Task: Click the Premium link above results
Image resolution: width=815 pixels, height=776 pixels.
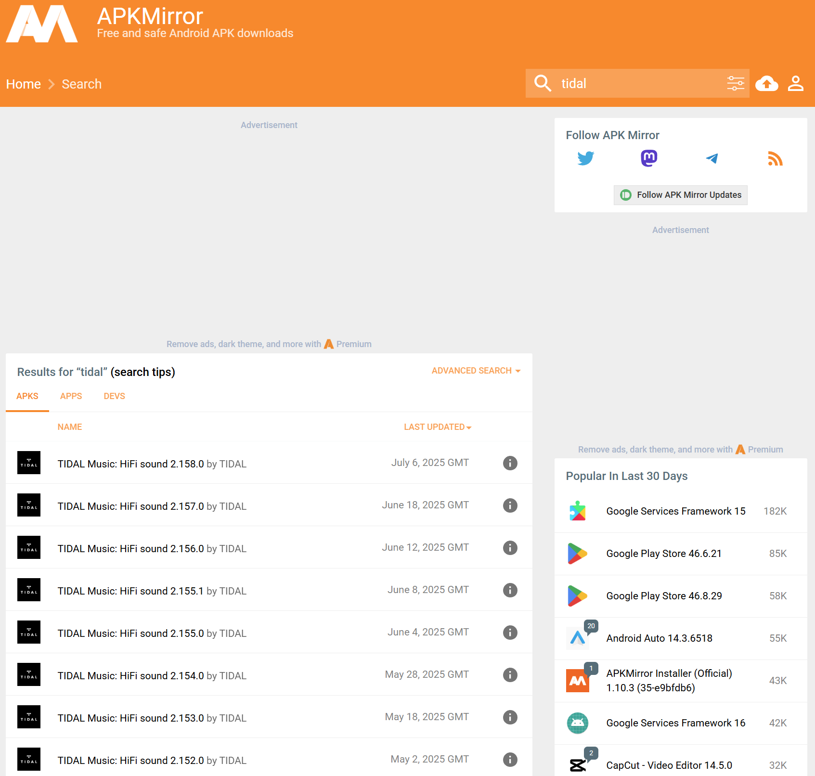Action: [x=348, y=344]
